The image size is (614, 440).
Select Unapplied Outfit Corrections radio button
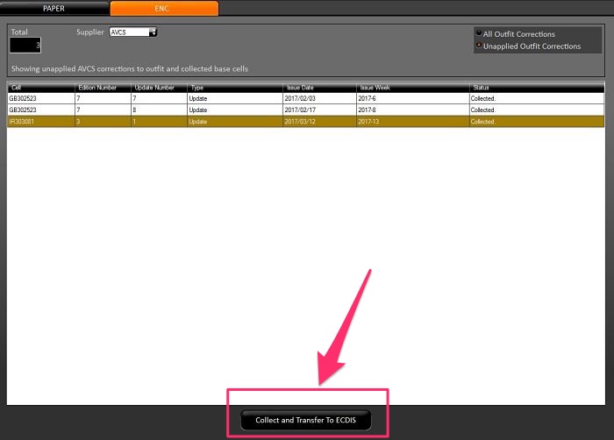[x=479, y=46]
